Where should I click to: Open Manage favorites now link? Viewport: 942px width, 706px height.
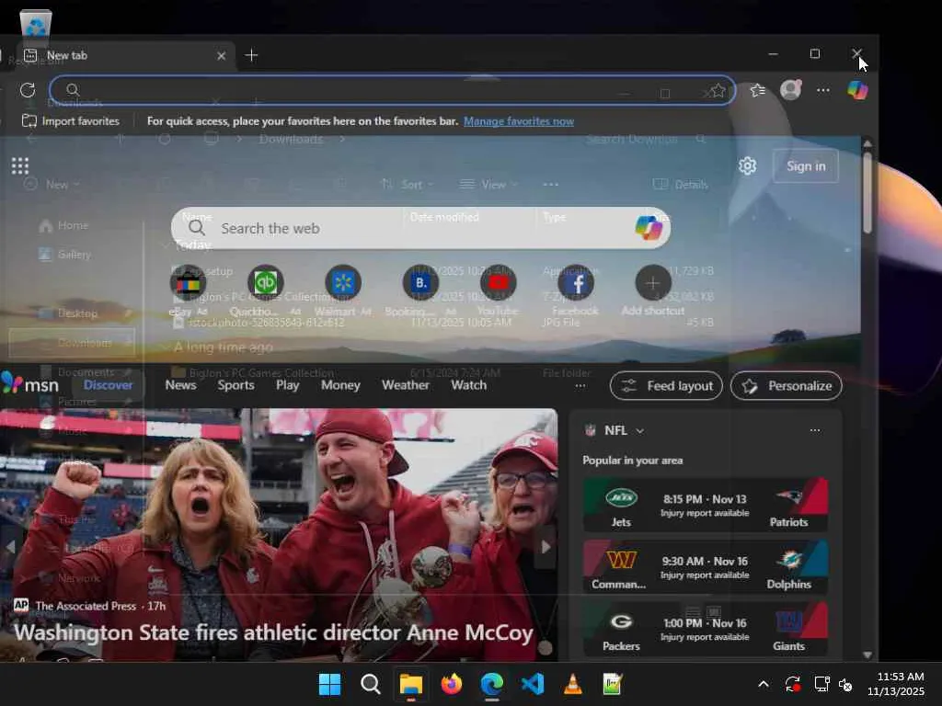(x=519, y=121)
